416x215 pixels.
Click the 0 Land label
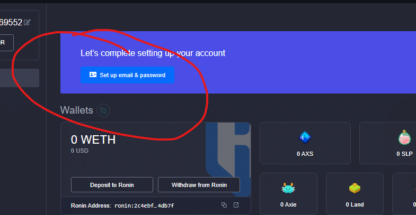[x=355, y=204]
